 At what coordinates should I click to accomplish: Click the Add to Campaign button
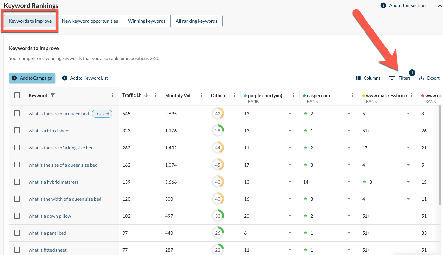click(x=32, y=78)
